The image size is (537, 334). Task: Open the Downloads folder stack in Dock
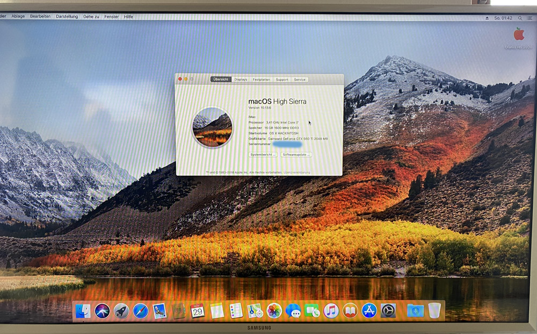pyautogui.click(x=415, y=310)
